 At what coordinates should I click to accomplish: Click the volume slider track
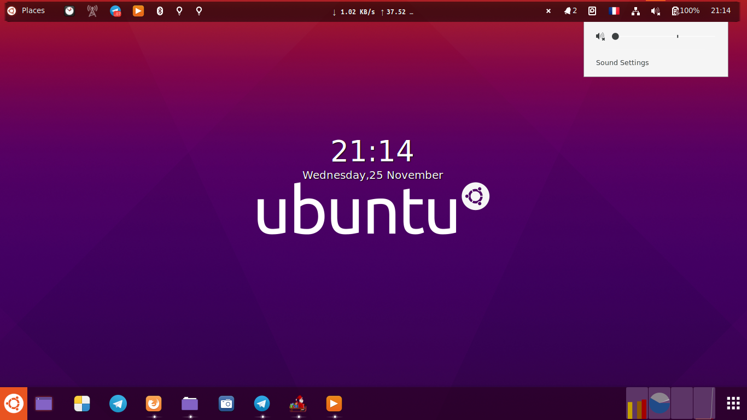663,37
